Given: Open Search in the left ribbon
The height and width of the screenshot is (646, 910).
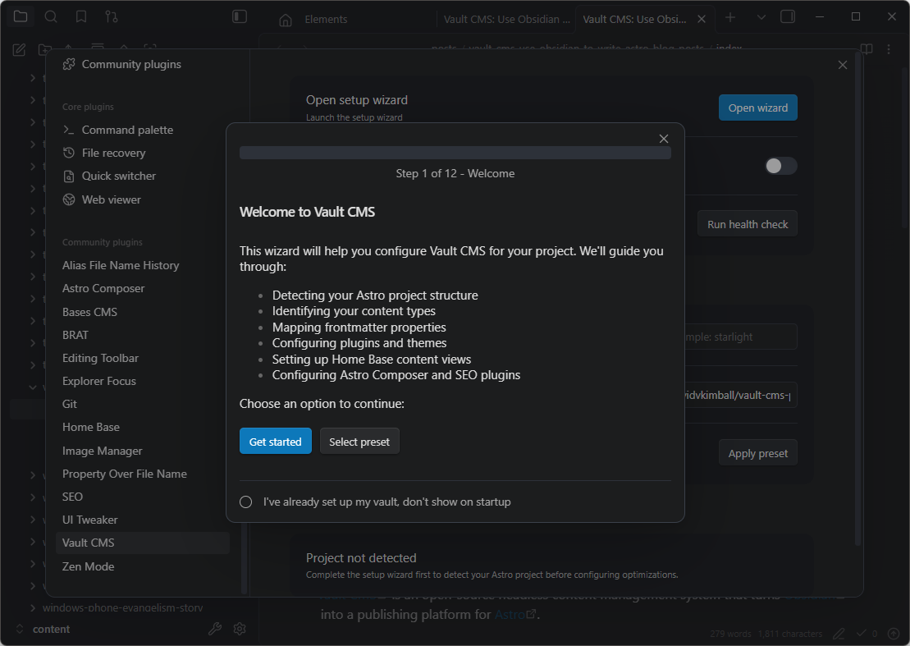Looking at the screenshot, I should (51, 16).
